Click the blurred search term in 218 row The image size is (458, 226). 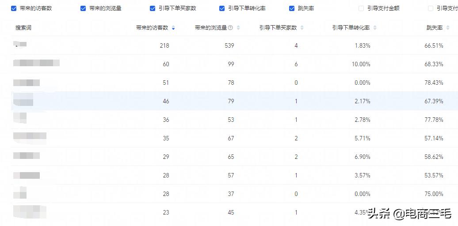point(20,44)
